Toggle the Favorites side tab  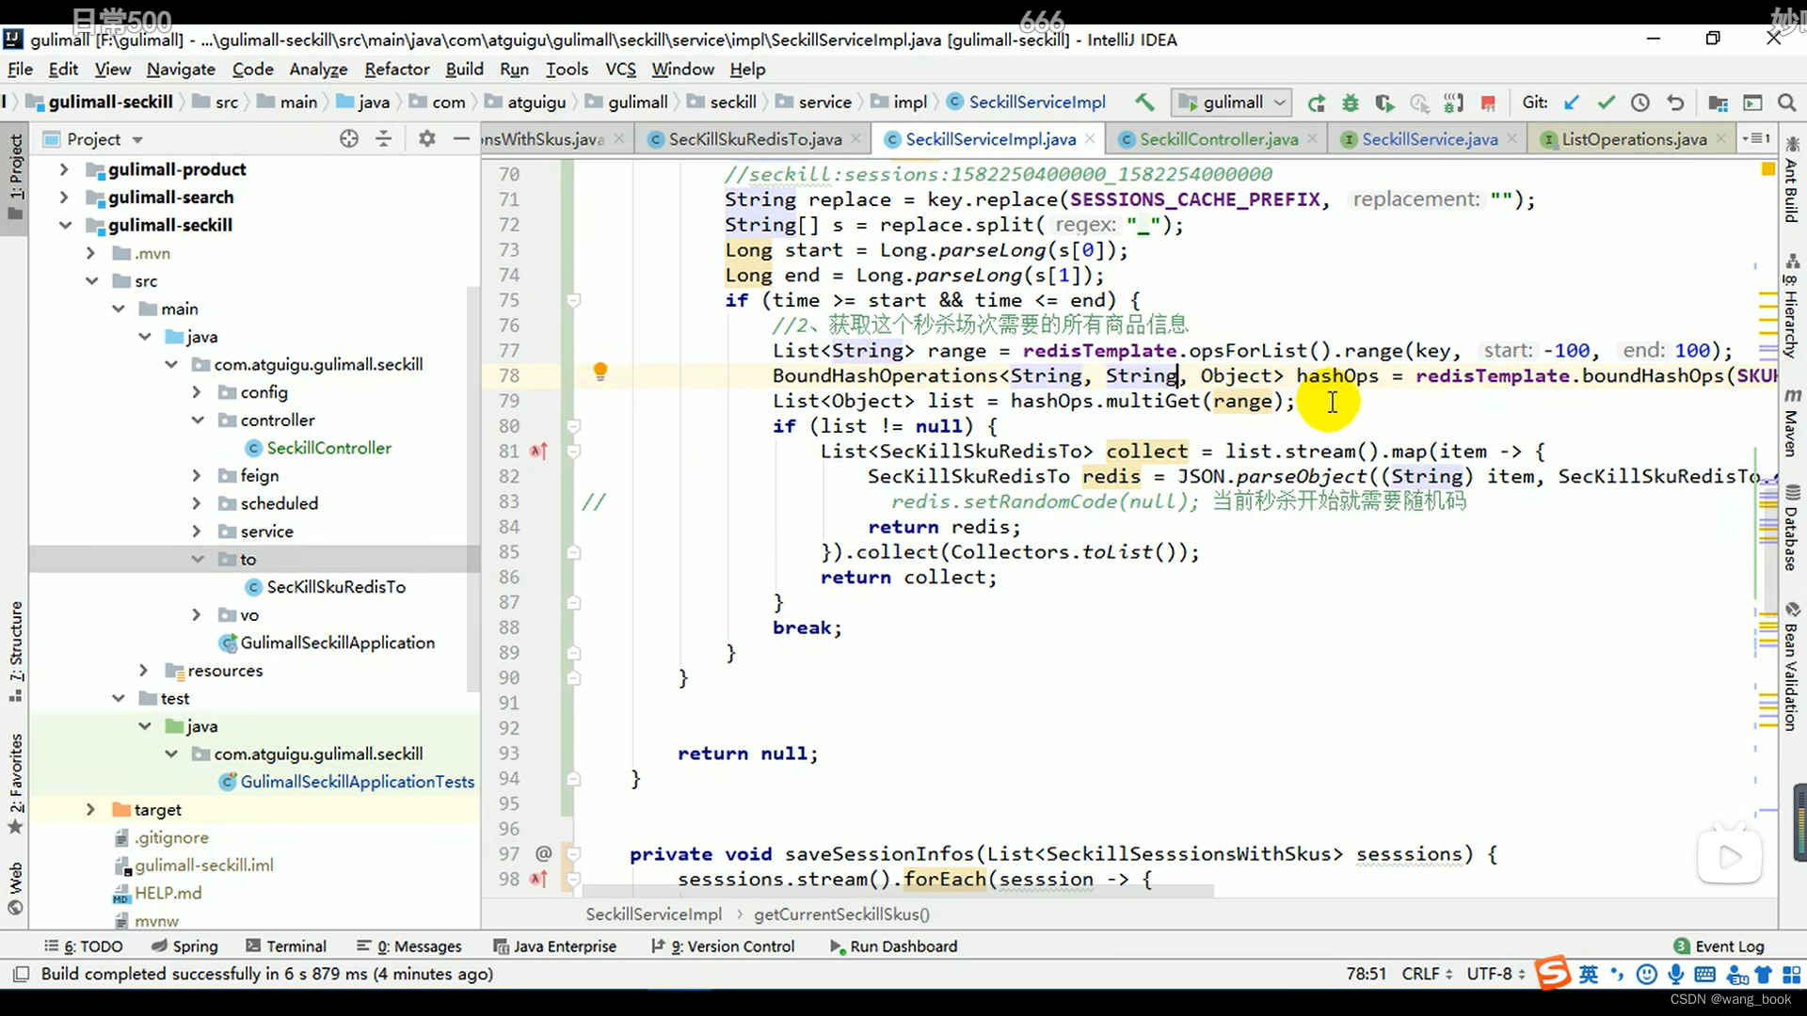[x=16, y=783]
